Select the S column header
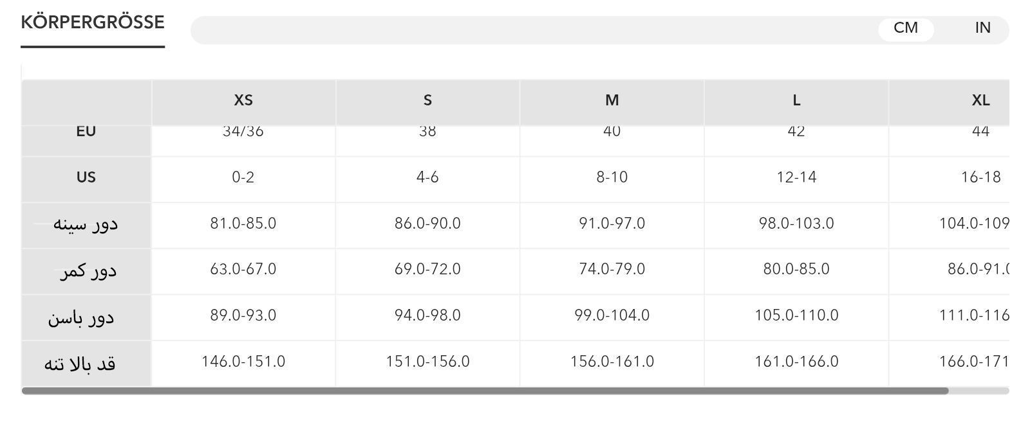The height and width of the screenshot is (424, 1030). 427,100
